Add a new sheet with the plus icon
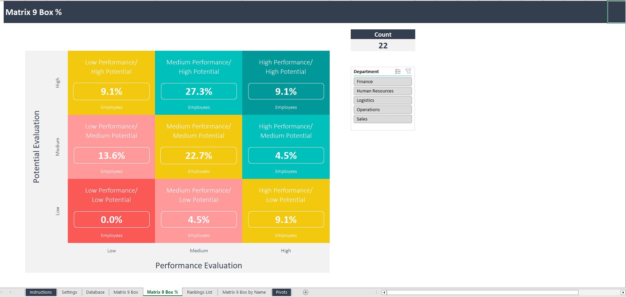The height and width of the screenshot is (297, 626). 305,292
